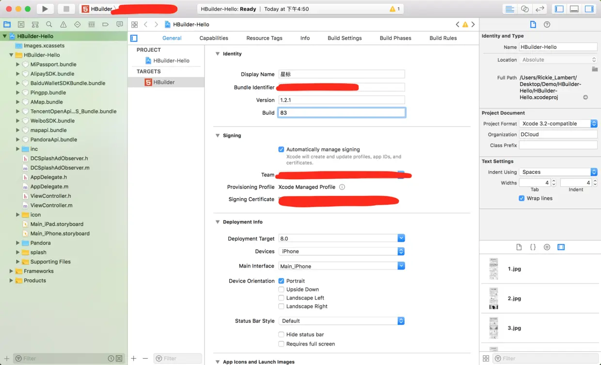
Task: Open the Object library
Action: pyautogui.click(x=547, y=247)
